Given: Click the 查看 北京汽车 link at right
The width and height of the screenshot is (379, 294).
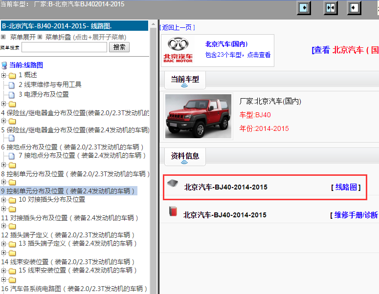Looking at the screenshot, I should click(x=345, y=50).
